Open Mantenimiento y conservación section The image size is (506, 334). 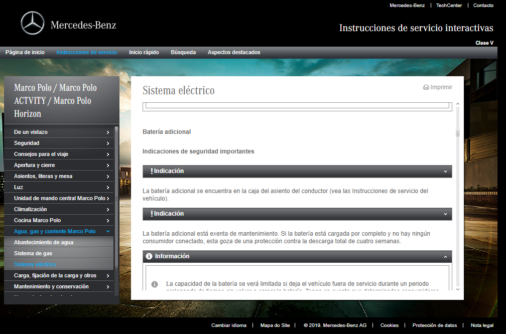click(x=59, y=286)
